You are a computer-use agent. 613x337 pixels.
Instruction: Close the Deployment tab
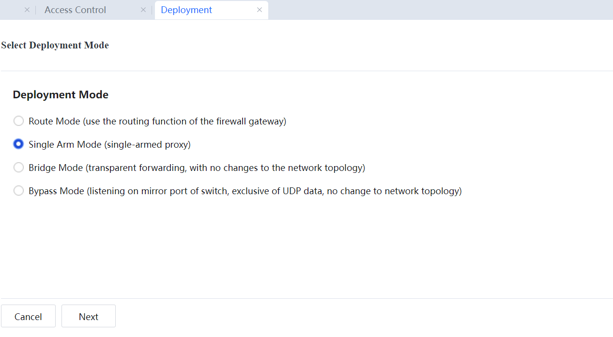coord(260,10)
